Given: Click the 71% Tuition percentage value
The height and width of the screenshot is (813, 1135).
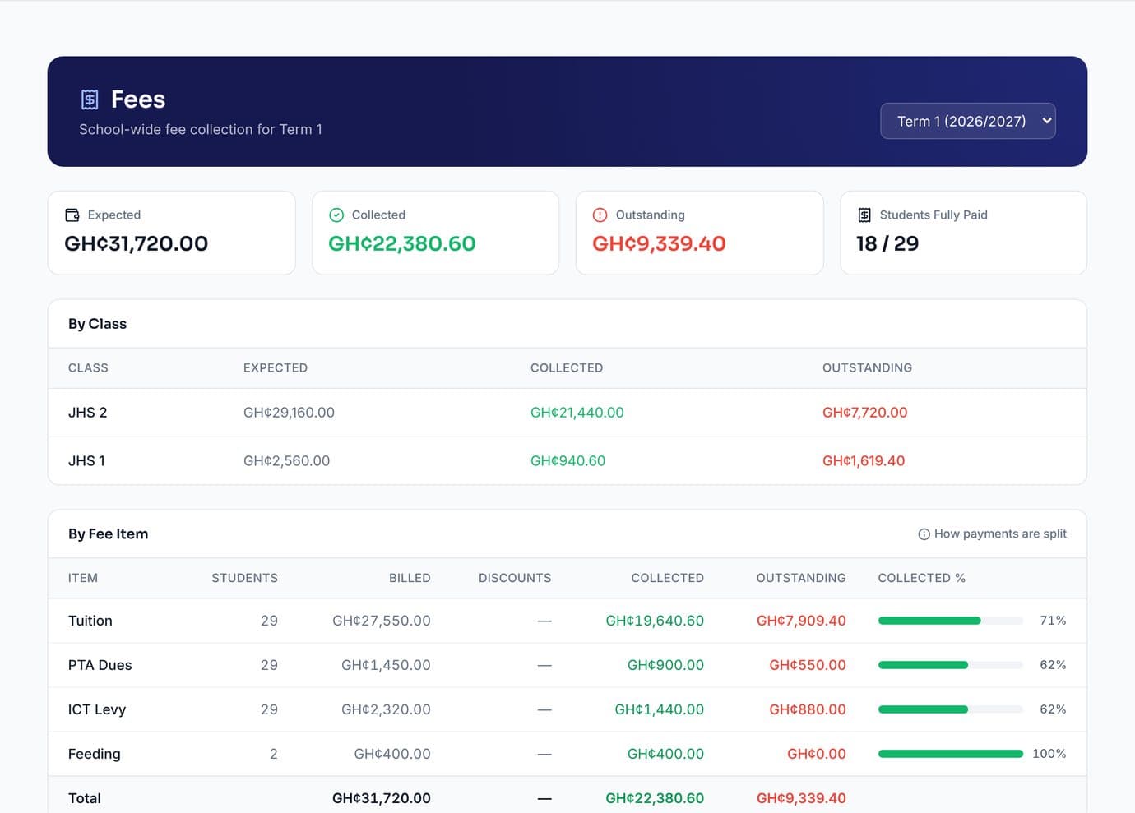Looking at the screenshot, I should point(1053,621).
